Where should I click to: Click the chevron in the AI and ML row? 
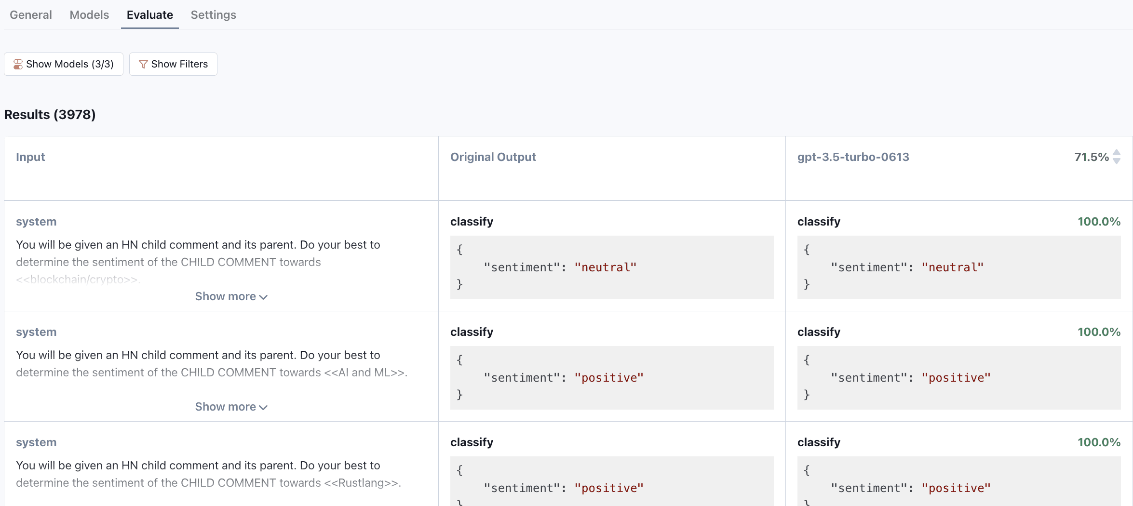[x=263, y=407]
